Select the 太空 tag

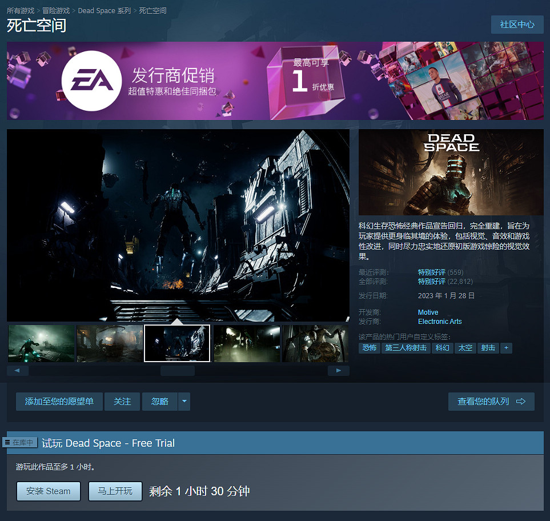[465, 348]
